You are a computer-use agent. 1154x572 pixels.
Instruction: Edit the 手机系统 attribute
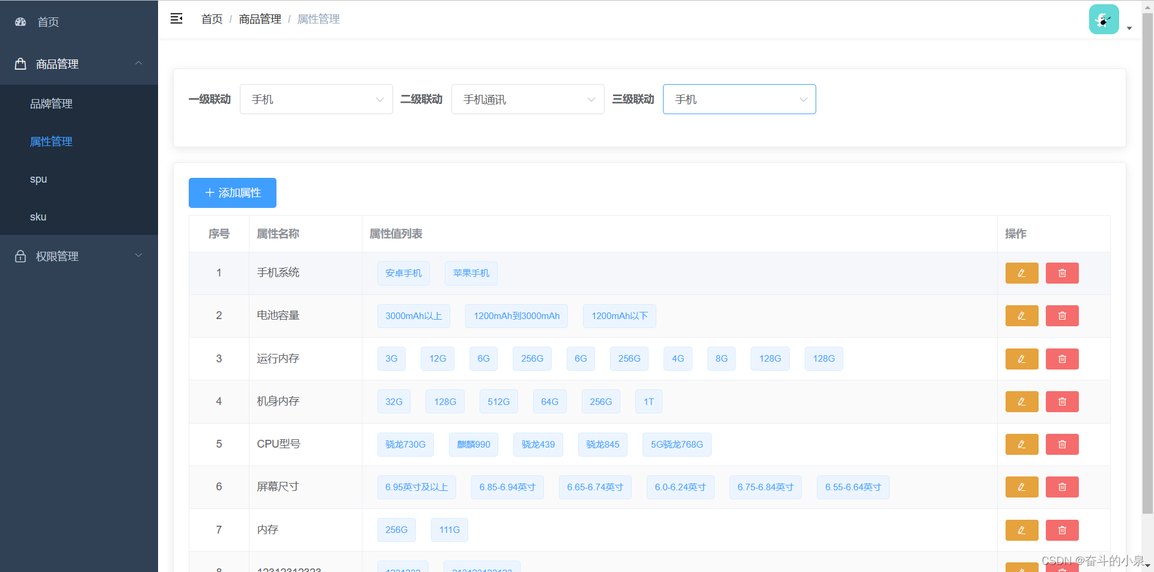1022,273
